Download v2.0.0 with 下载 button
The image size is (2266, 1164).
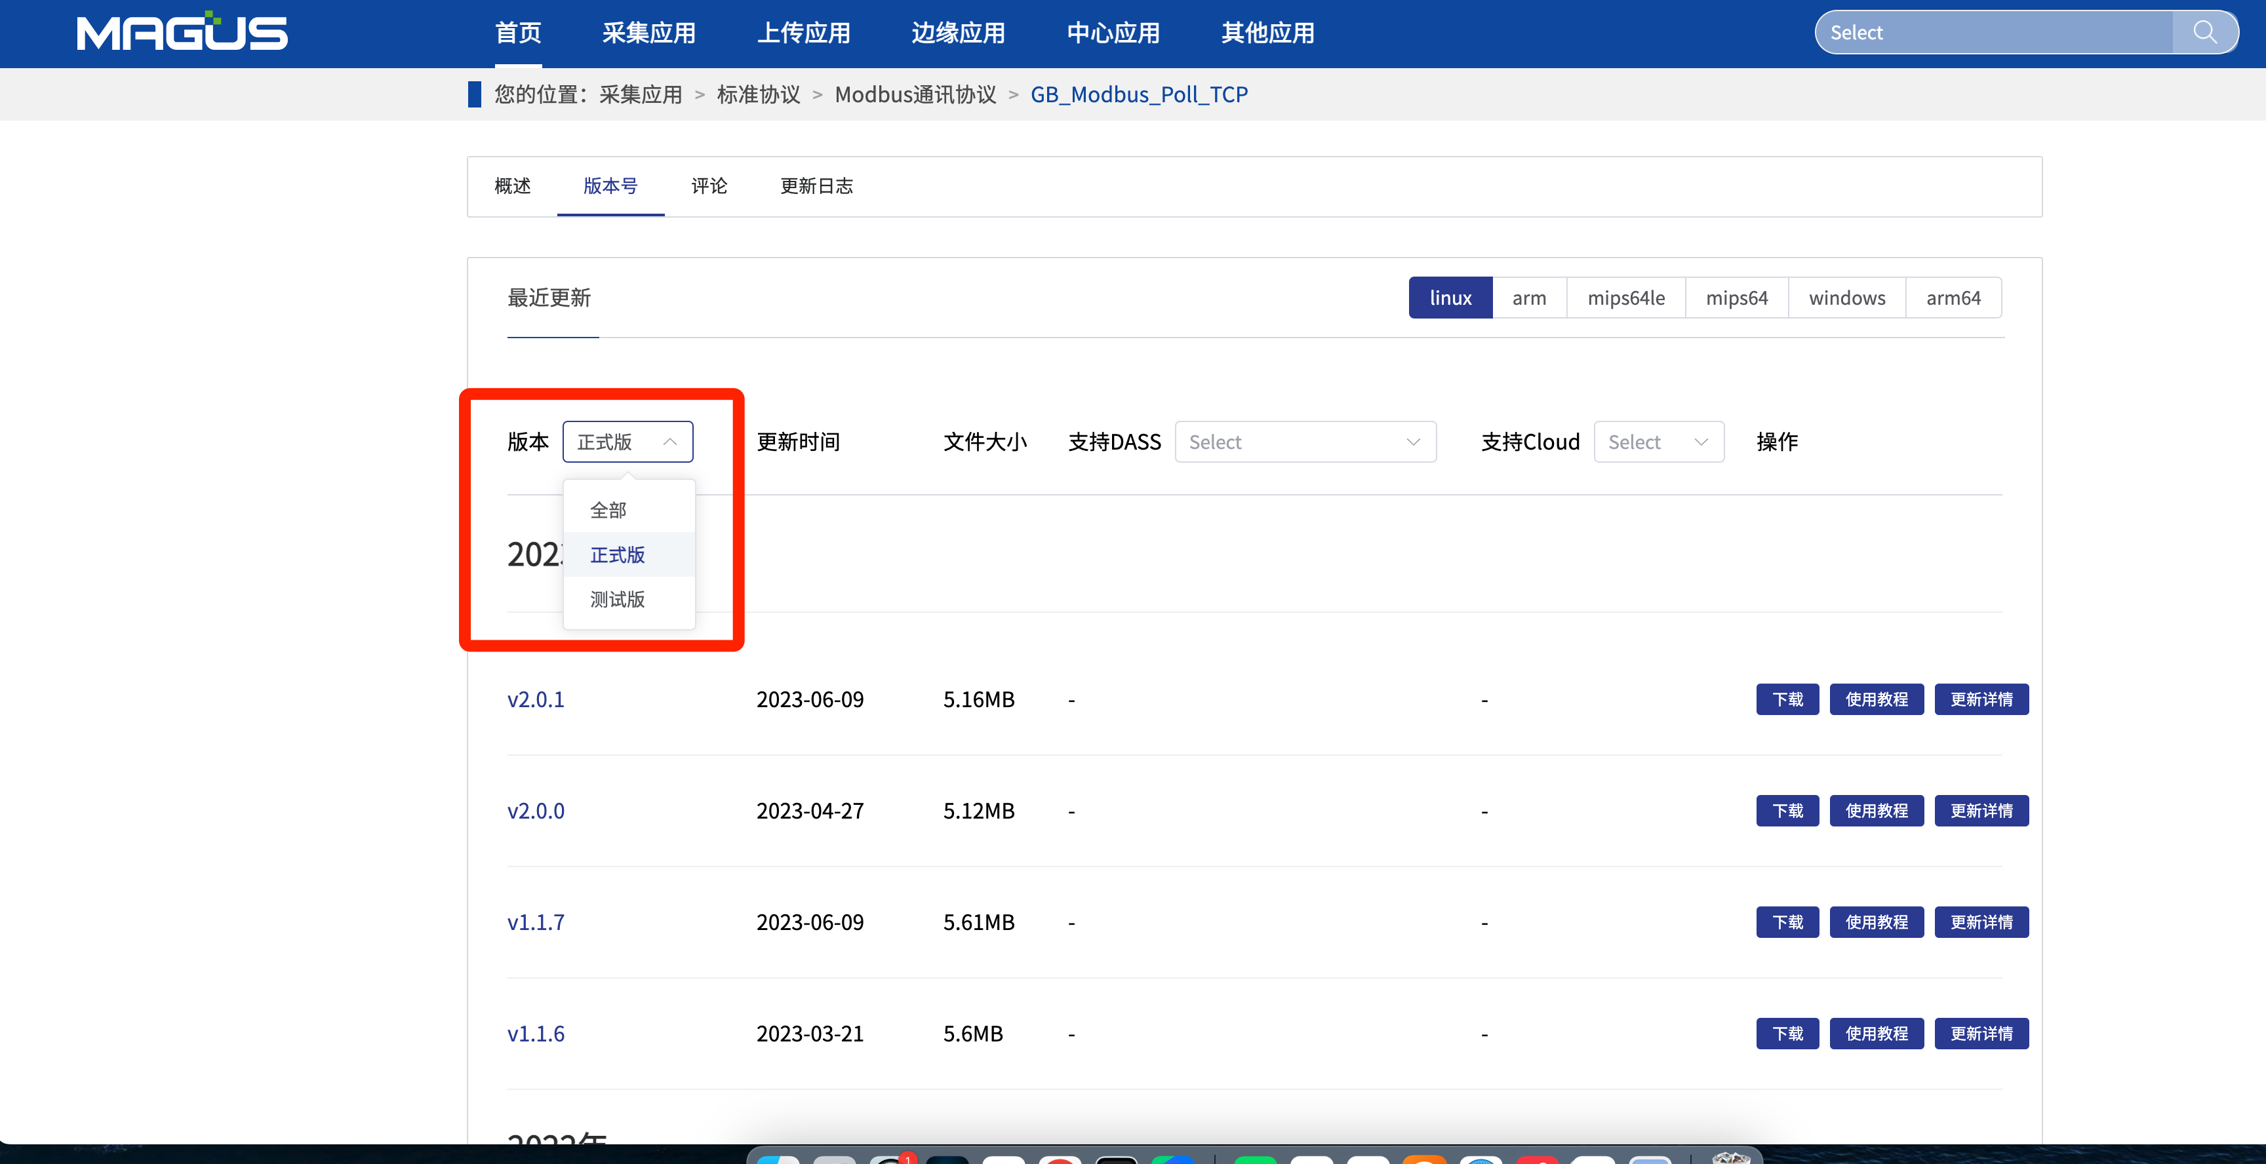tap(1787, 811)
